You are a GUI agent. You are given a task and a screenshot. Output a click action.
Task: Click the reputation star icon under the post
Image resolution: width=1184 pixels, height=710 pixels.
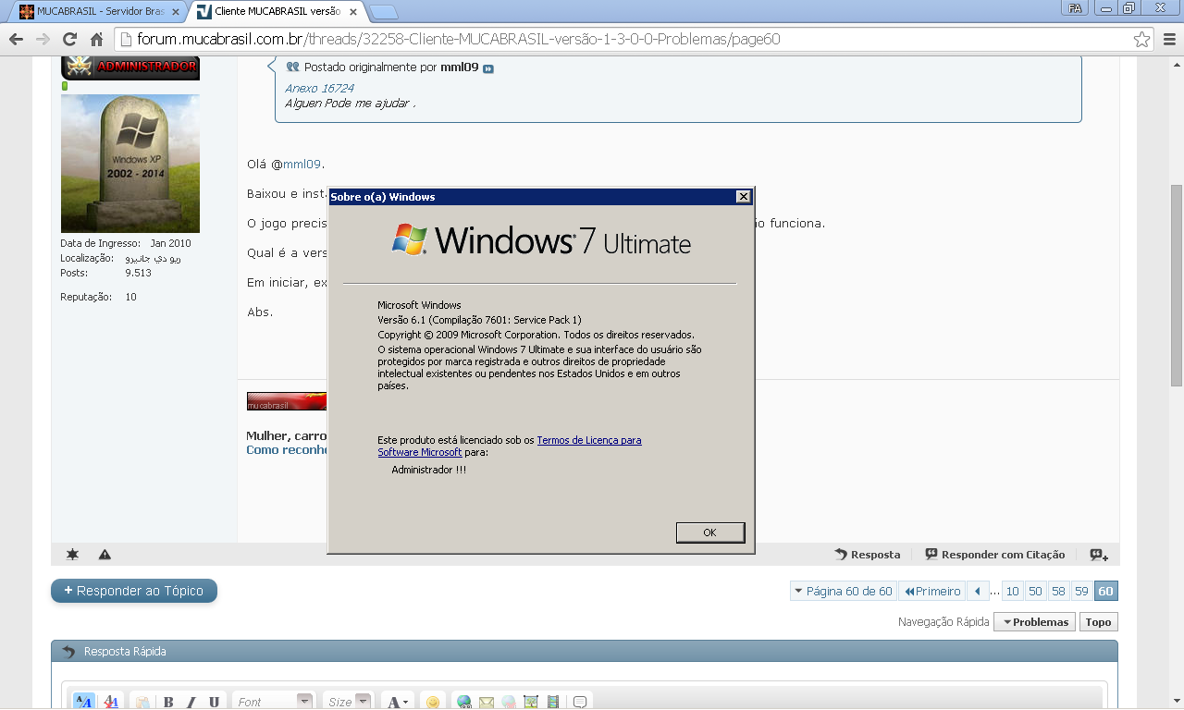pos(72,555)
